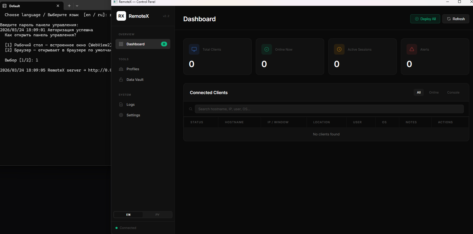Select the Default terminal tab
This screenshot has height=234, width=473.
[32, 6]
